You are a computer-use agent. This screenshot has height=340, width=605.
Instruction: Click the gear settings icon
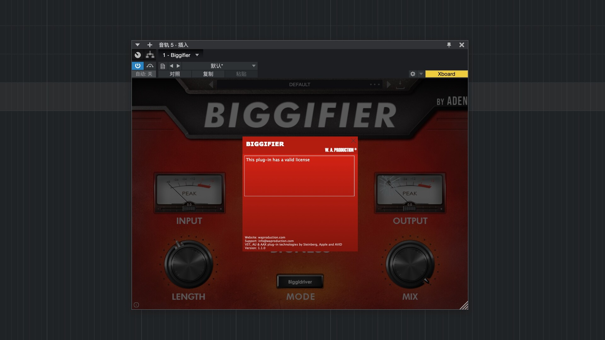point(412,74)
